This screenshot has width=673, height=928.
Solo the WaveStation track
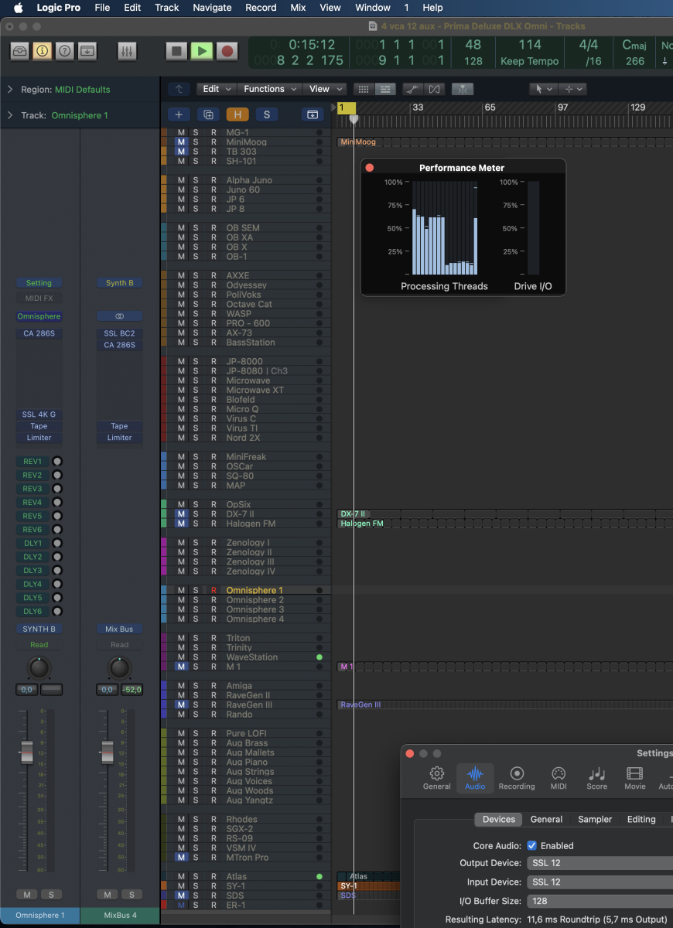(196, 657)
